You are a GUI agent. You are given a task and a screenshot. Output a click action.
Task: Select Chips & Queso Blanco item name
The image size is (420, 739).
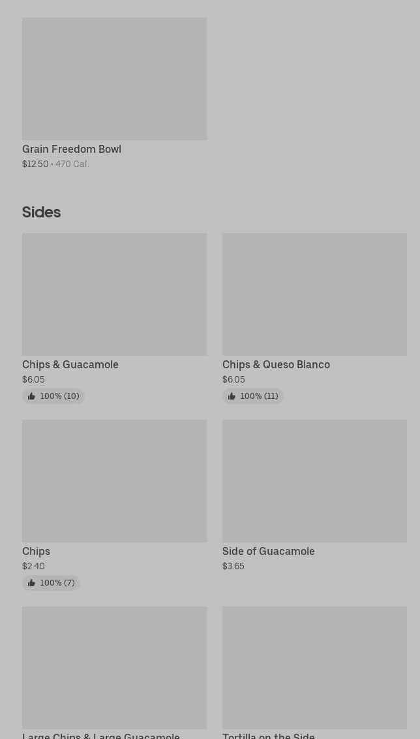(276, 364)
